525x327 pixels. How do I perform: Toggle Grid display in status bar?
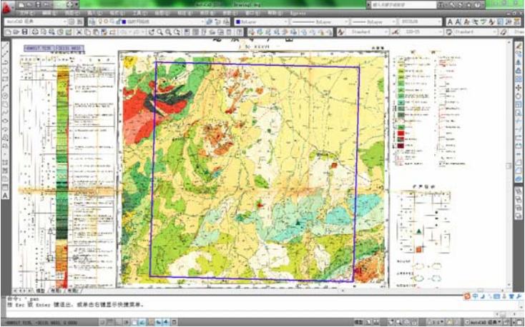110,322
